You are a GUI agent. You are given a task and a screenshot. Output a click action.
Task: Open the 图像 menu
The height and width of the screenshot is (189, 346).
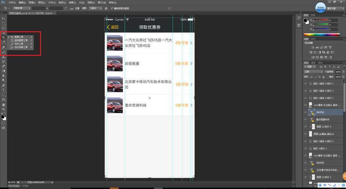pyautogui.click(x=32, y=3)
